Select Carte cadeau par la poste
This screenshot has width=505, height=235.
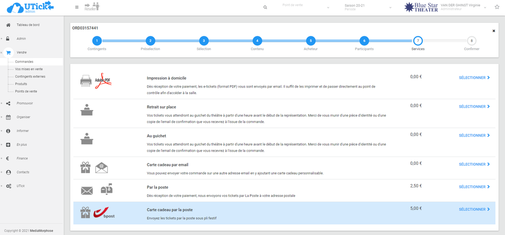474,209
